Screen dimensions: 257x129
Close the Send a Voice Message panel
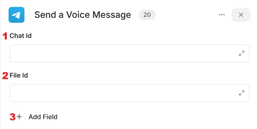pyautogui.click(x=241, y=15)
